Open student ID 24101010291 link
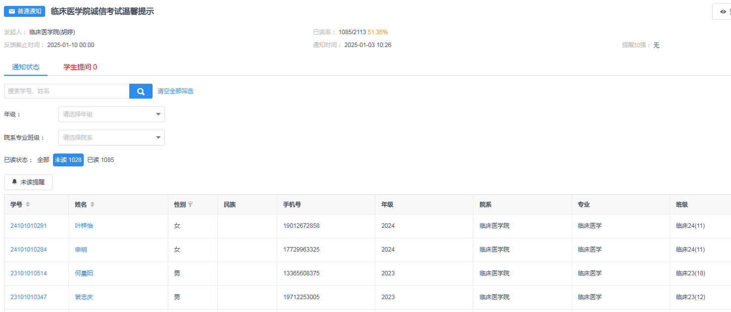 (28, 226)
